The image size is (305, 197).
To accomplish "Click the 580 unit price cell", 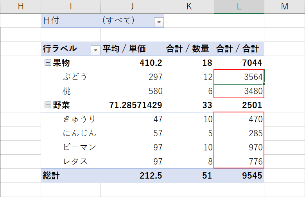I will point(132,91).
